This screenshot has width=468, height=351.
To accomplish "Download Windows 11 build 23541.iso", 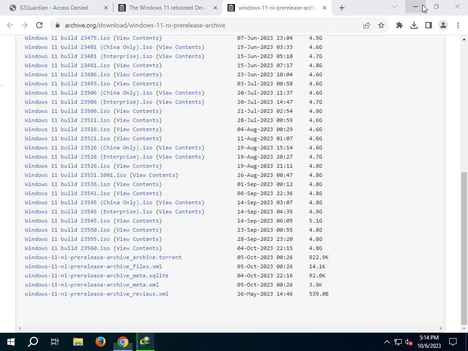I will click(67, 193).
